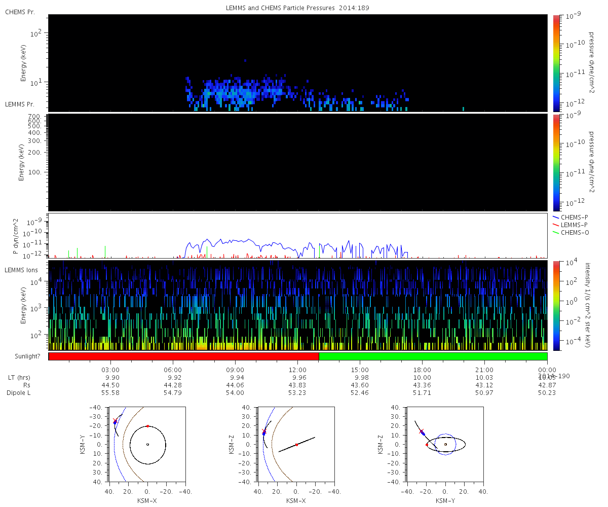Screen dimensions: 608x507
Task: Click the KSM-X vs KSM-Y orbit plot
Action: pyautogui.click(x=147, y=444)
